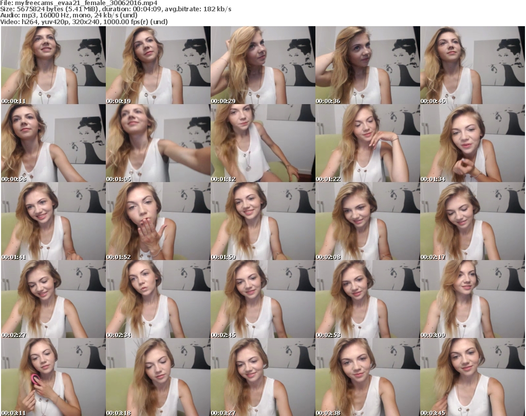
Task: Select the frame timestamped 00:03:00
Action: click(x=472, y=300)
